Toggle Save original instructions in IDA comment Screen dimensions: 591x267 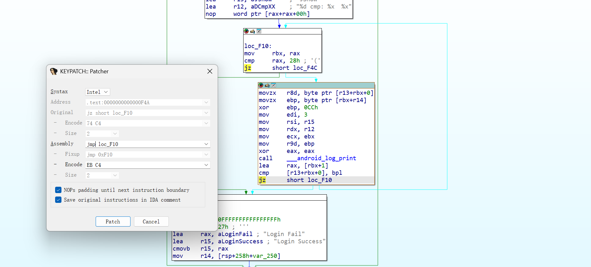click(58, 200)
